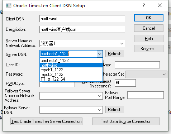Open the Servers... list
171x134 pixels.
point(149,49)
